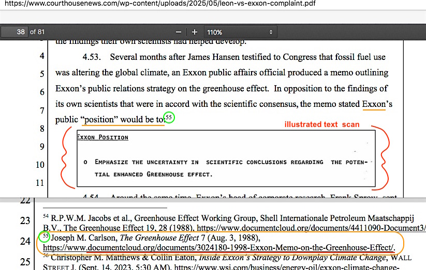This screenshot has width=426, height=270.
Task: Click the 'Exxon Position' heading in the scan
Action: 102,137
